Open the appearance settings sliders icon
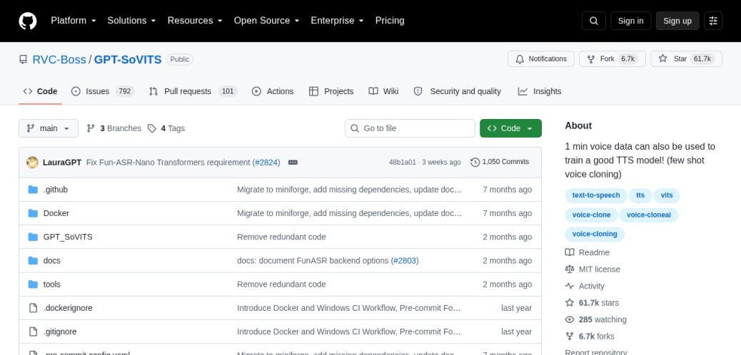This screenshot has width=741, height=355. click(713, 21)
